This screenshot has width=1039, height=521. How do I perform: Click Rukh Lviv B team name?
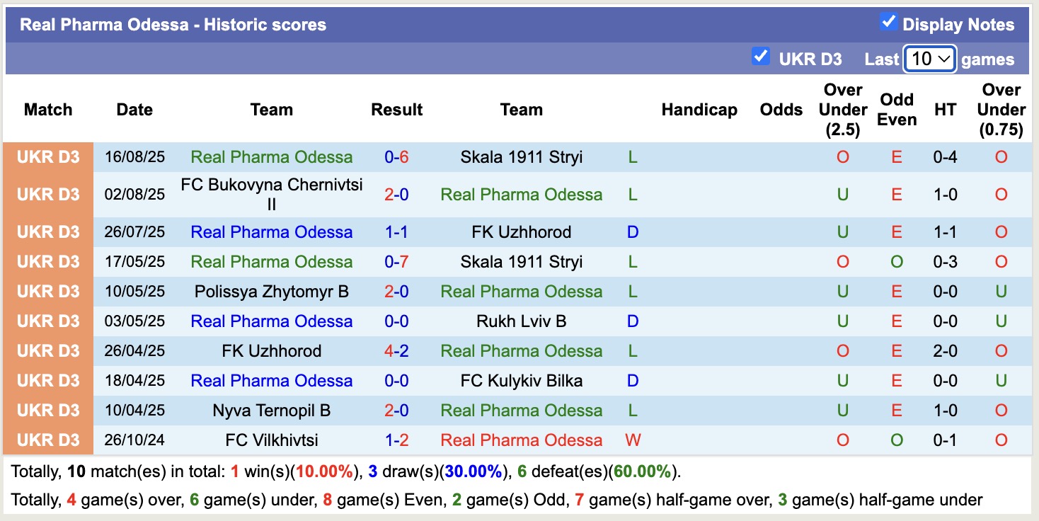(x=521, y=321)
